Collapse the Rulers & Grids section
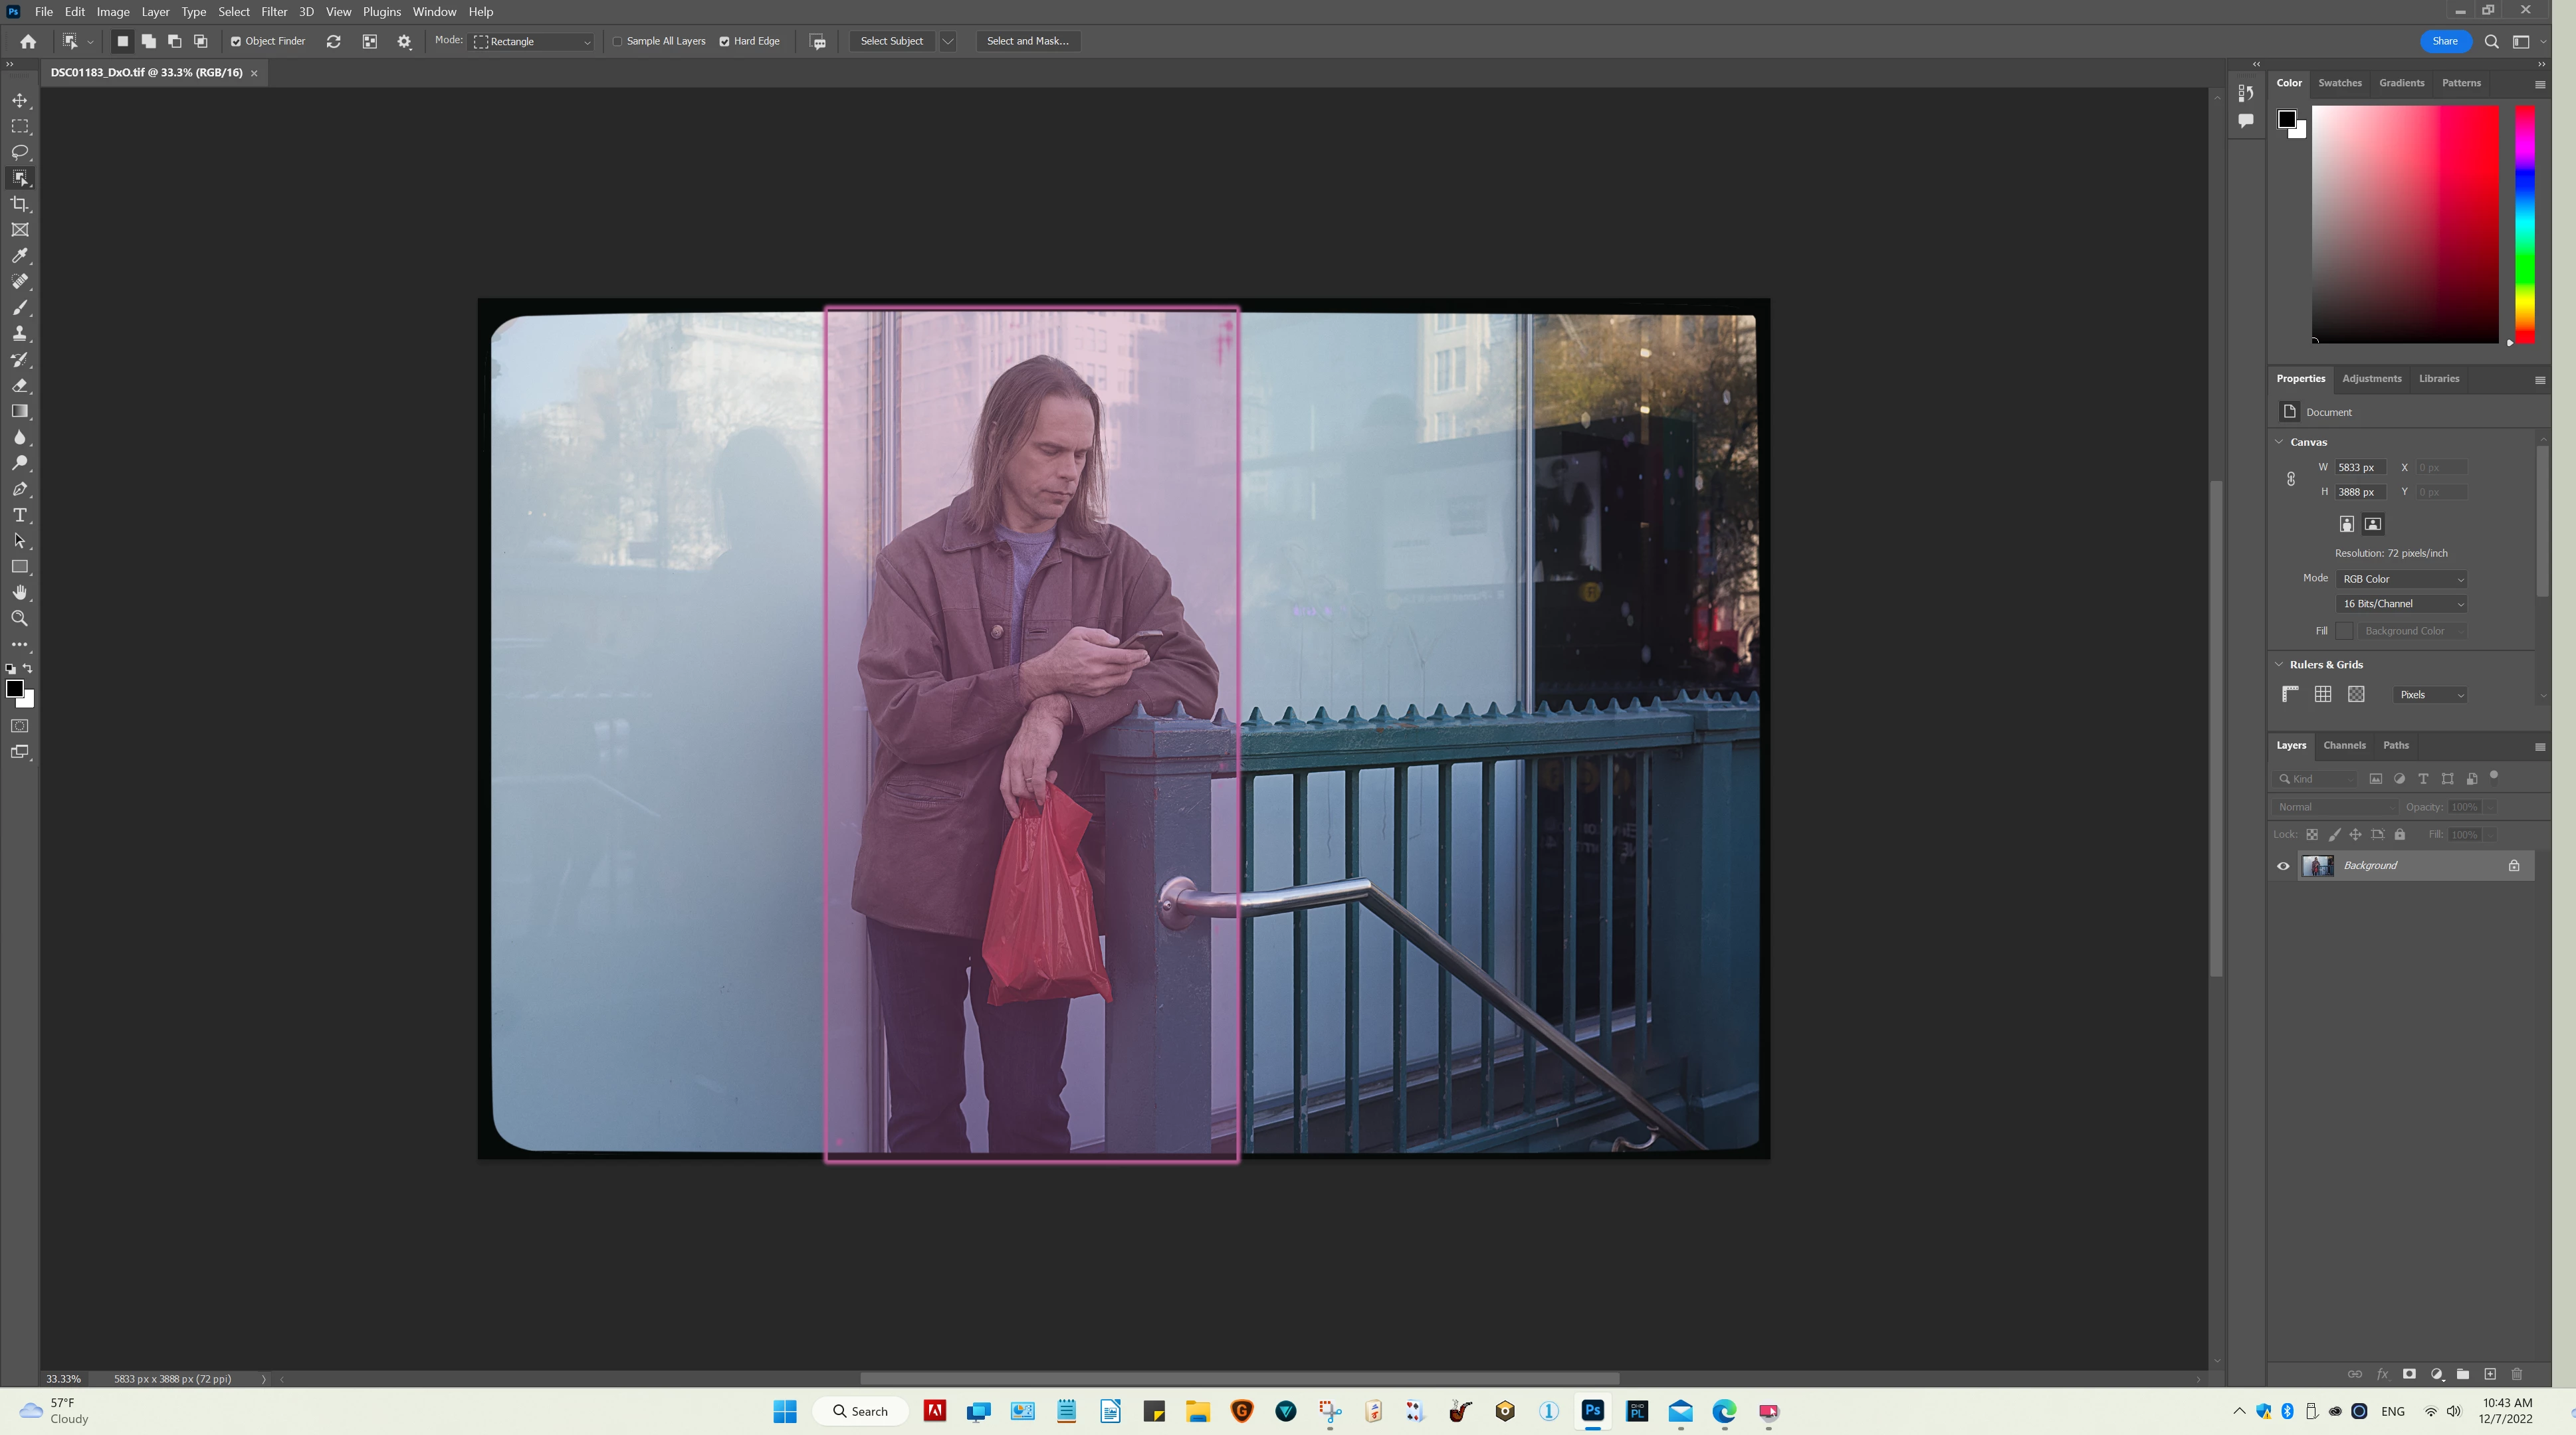The height and width of the screenshot is (1435, 2576). [2280, 664]
